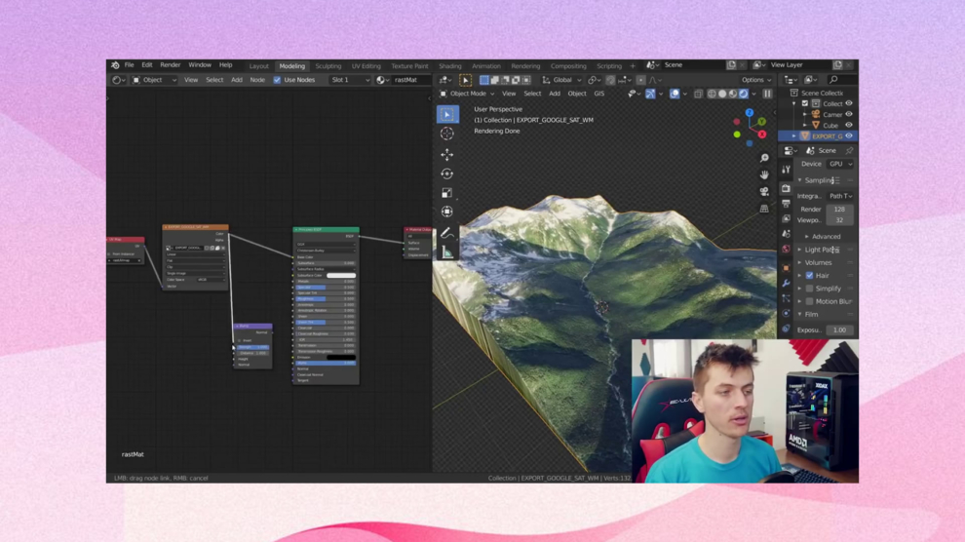Viewport: 965px width, 542px height.
Task: Click the red X axis on gizmo
Action: click(762, 135)
